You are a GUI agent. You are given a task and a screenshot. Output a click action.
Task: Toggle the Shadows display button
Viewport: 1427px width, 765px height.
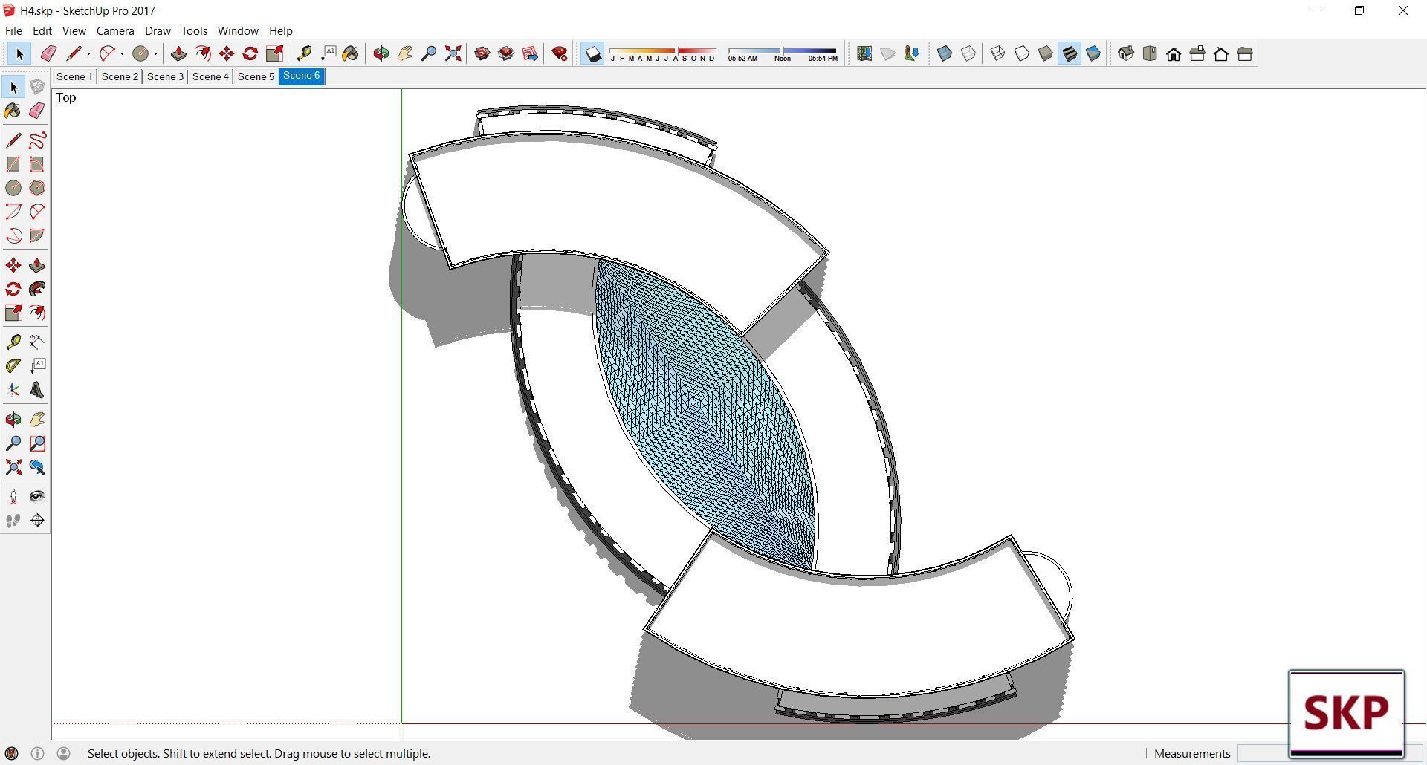(x=592, y=53)
